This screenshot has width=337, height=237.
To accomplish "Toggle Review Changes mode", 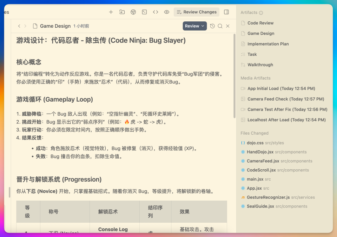I will pyautogui.click(x=196, y=12).
